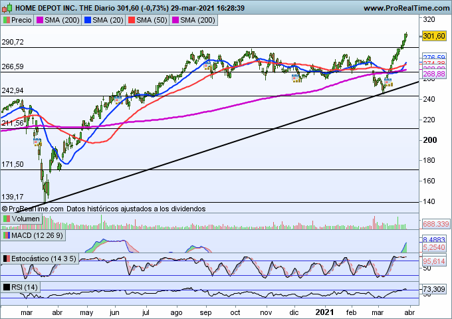Click the 290,72 resistance level label

pyautogui.click(x=13, y=42)
